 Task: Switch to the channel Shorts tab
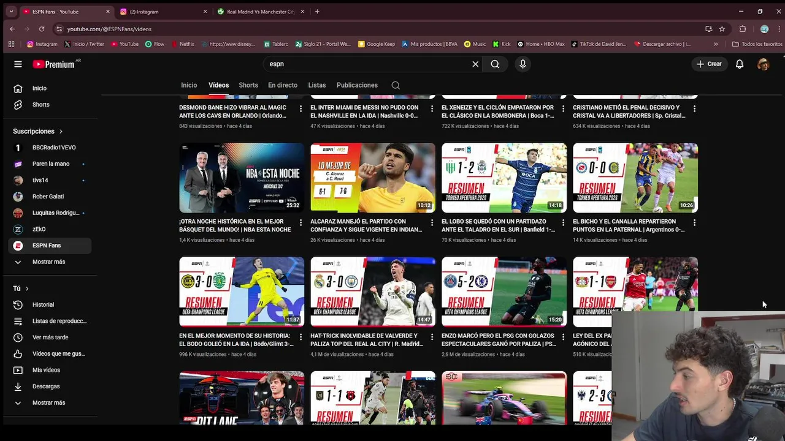pyautogui.click(x=248, y=85)
